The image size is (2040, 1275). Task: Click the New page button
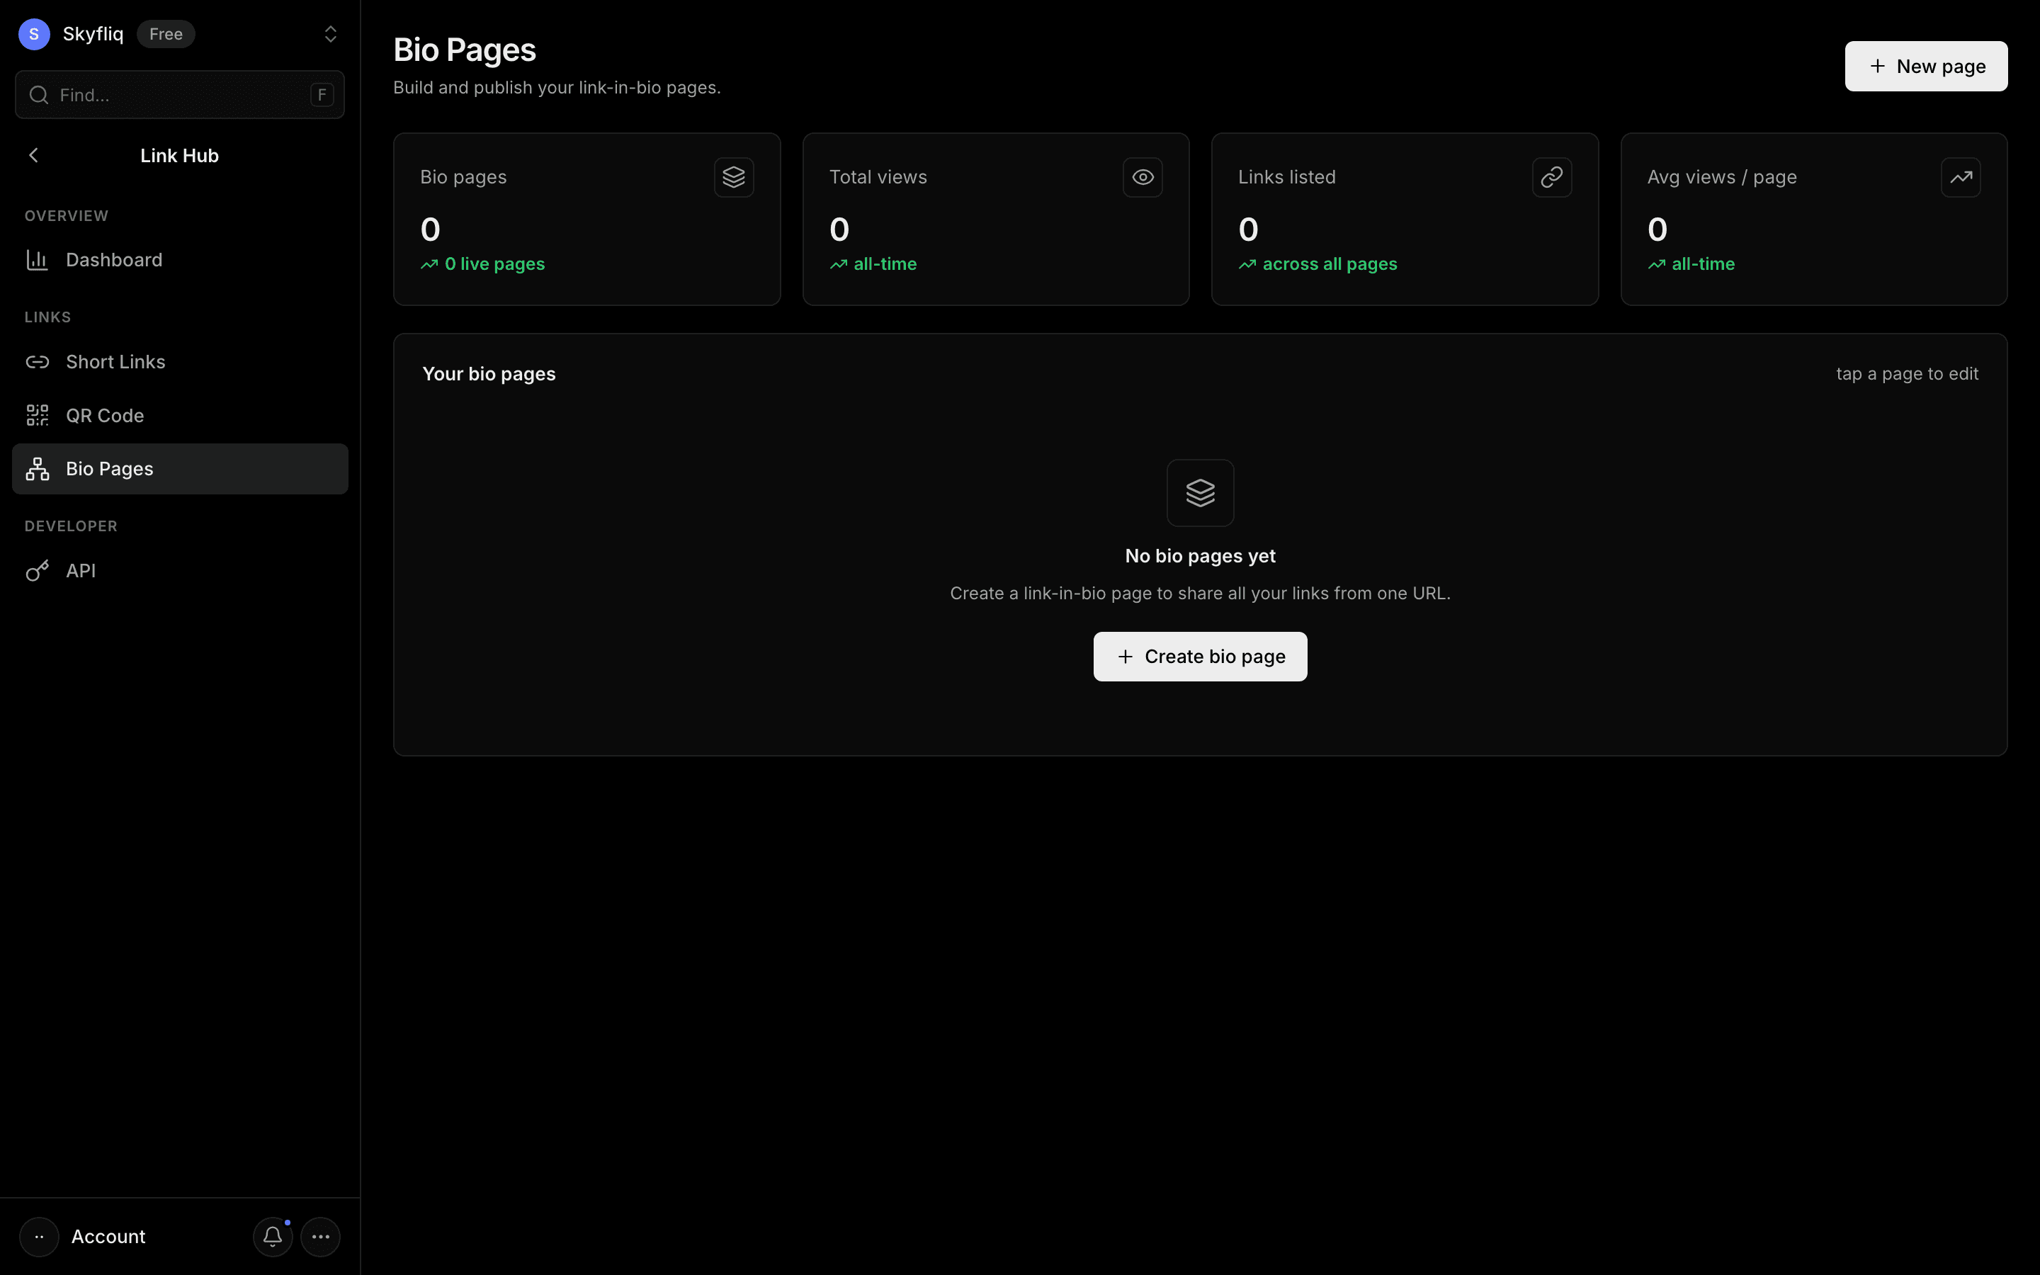pyautogui.click(x=1925, y=66)
